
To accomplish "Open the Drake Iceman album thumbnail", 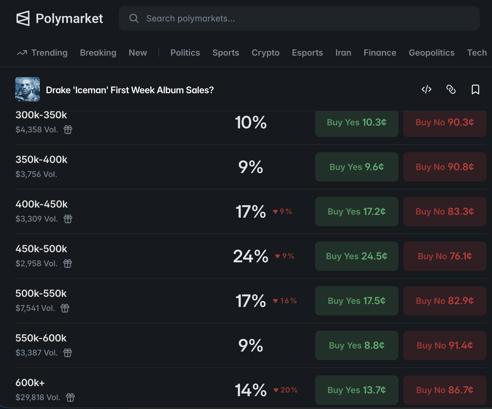I will tap(28, 89).
